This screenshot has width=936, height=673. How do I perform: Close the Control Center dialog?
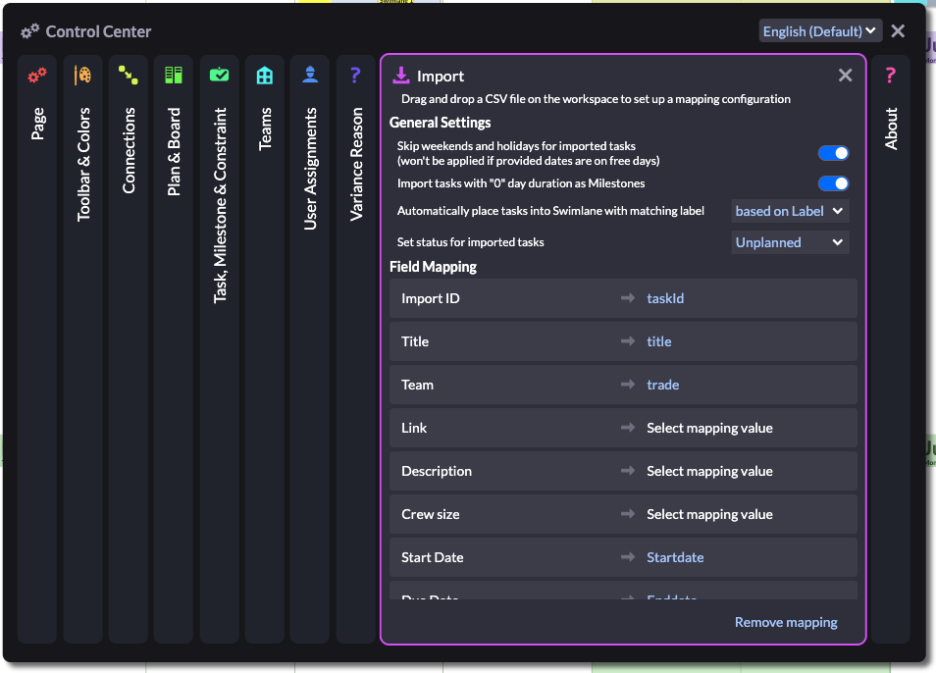(898, 31)
